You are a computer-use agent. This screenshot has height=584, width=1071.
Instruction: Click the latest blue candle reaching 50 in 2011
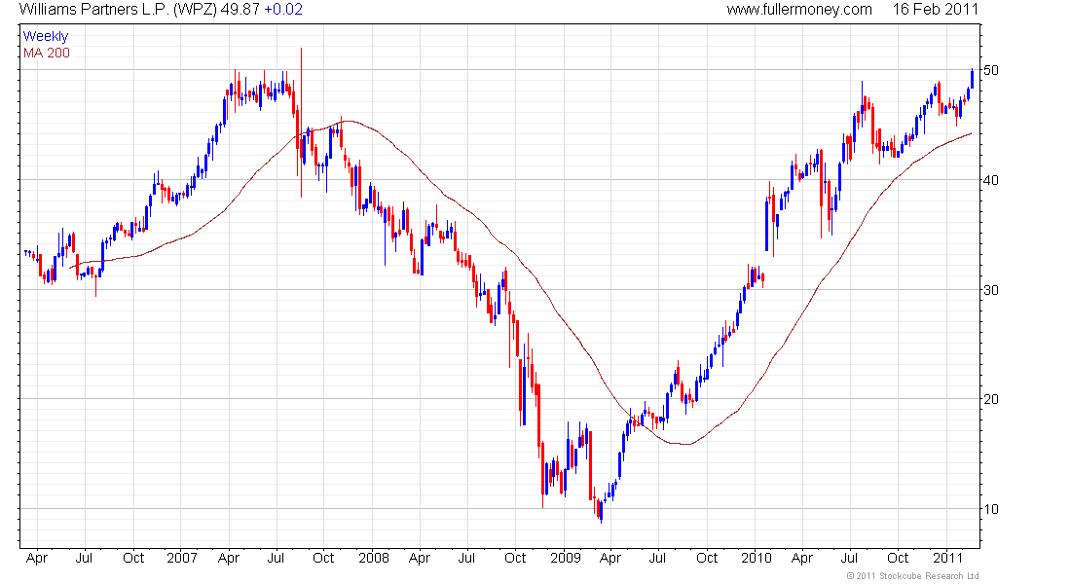(x=972, y=79)
